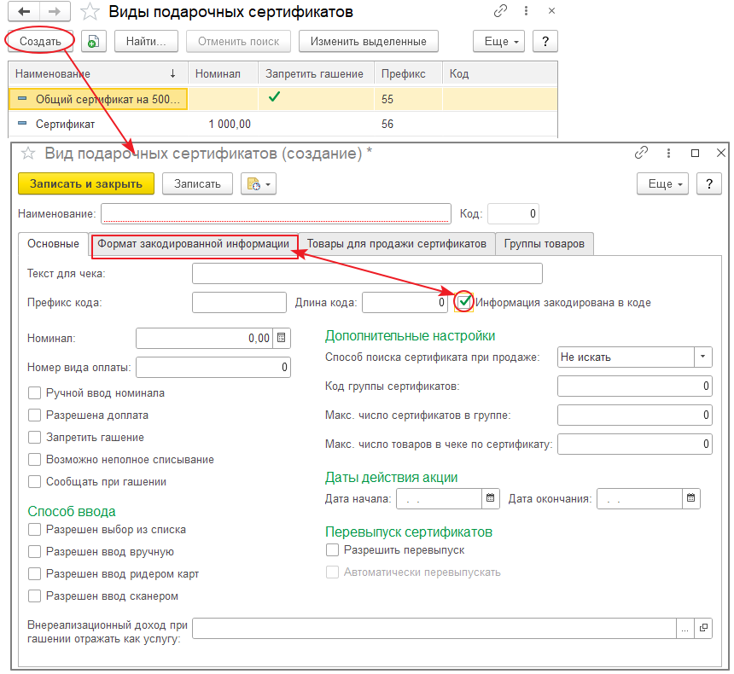Image resolution: width=734 pixels, height=674 pixels.
Task: Click the link icon in the creation form header
Action: [x=642, y=154]
